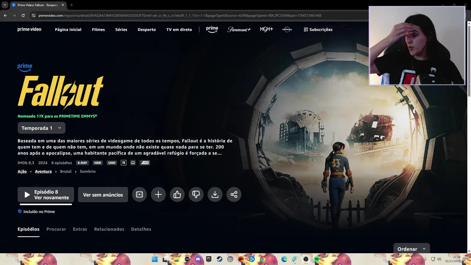Open the Detalhes tab
This screenshot has width=471, height=265.
pyautogui.click(x=141, y=229)
